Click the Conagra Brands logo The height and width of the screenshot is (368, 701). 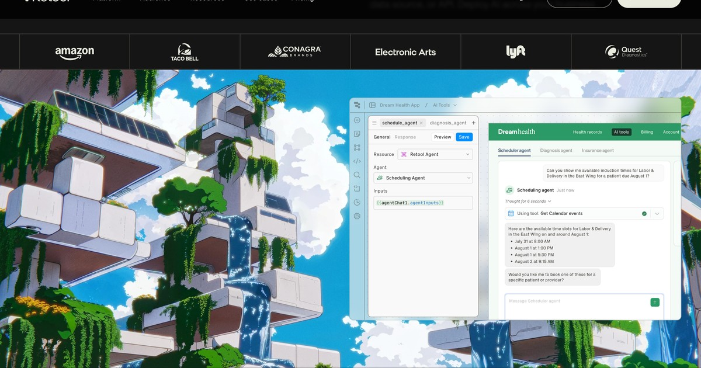[294, 51]
